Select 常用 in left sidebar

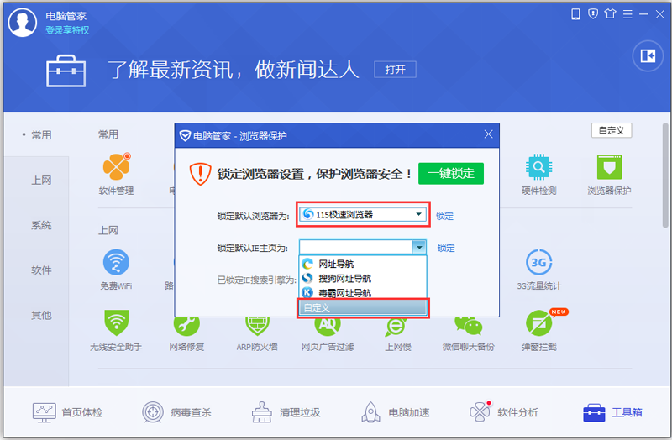coord(41,135)
